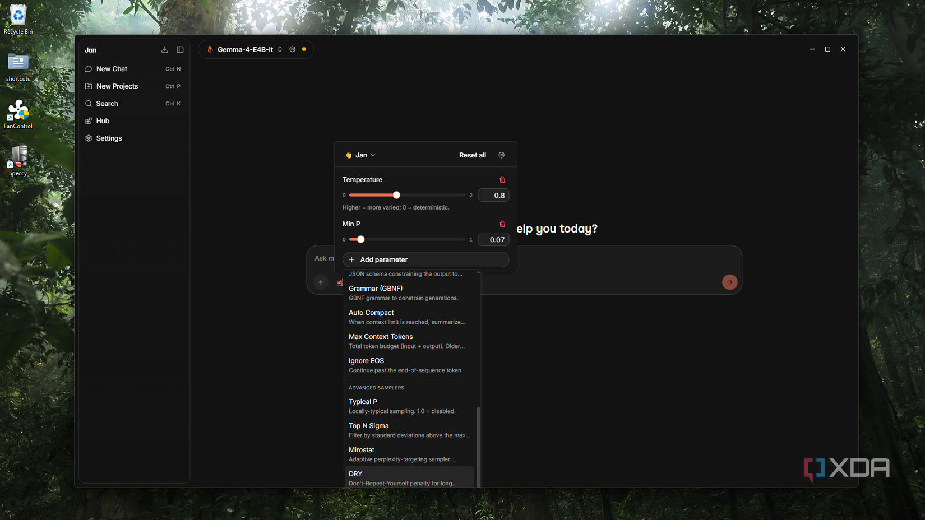Delete the Temperature parameter
This screenshot has width=925, height=520.
(502, 180)
